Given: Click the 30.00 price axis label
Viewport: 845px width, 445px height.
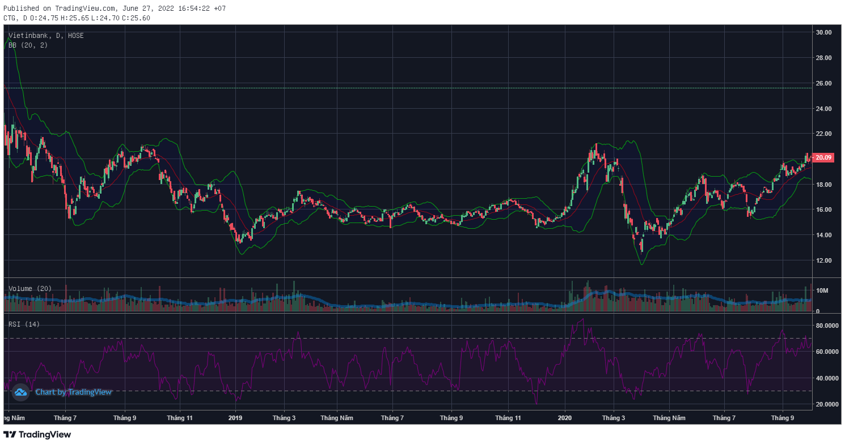Looking at the screenshot, I should pos(823,32).
